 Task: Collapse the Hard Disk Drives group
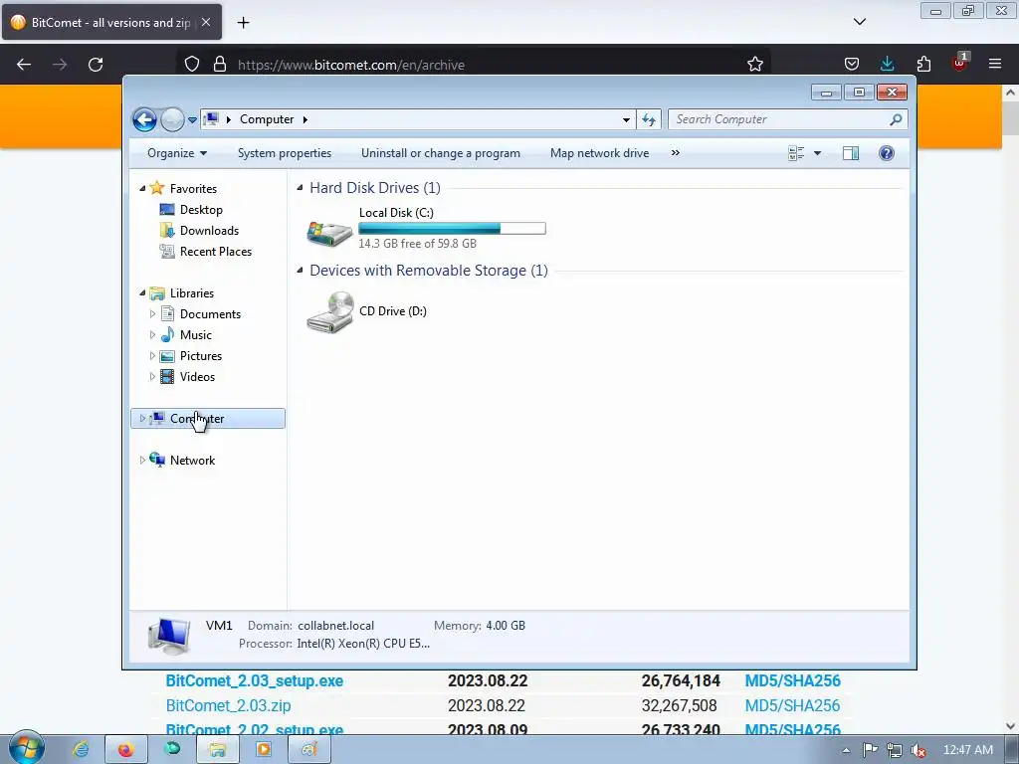pos(300,188)
